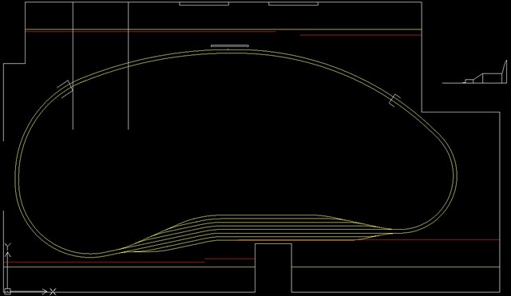Select the long red line at bottom left
This screenshot has height=296, width=511.
(104, 262)
